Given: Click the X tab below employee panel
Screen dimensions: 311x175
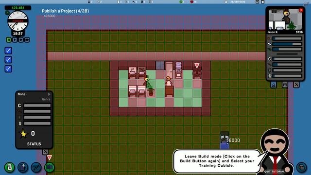Looking at the screenshot, I should (296, 85).
